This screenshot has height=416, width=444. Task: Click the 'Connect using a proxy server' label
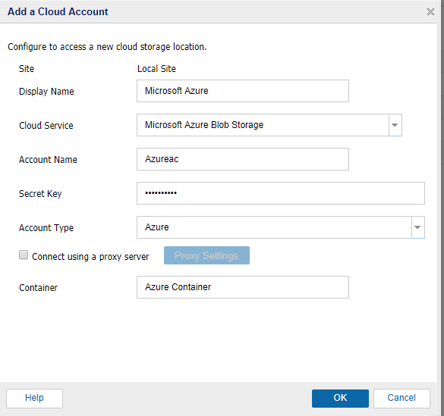pyautogui.click(x=90, y=257)
